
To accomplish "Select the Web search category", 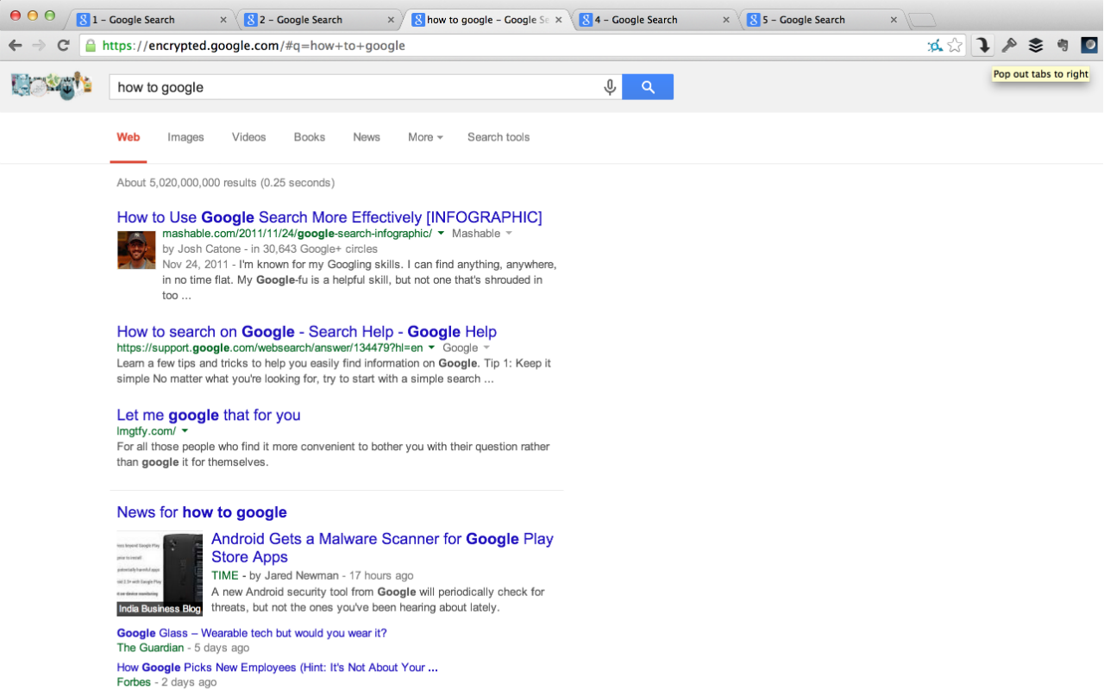I will click(129, 137).
